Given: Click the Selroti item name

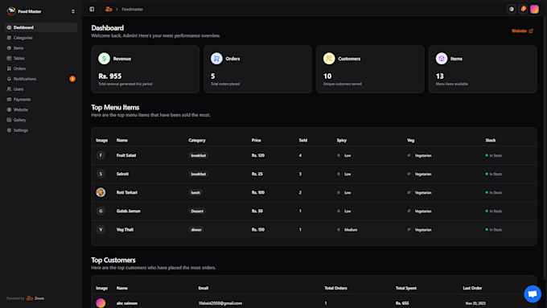Looking at the screenshot, I should [x=122, y=174].
